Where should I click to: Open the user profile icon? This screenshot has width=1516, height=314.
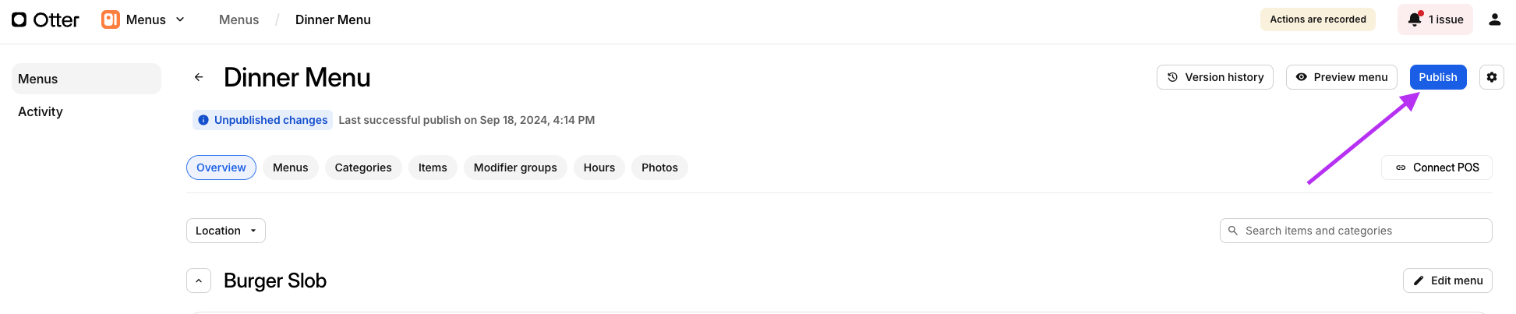(1494, 19)
